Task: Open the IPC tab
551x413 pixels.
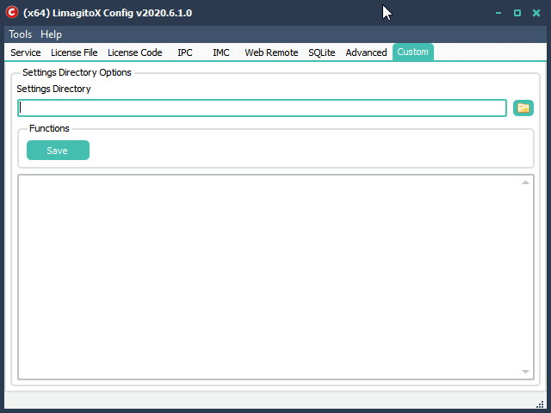Action: [x=185, y=52]
